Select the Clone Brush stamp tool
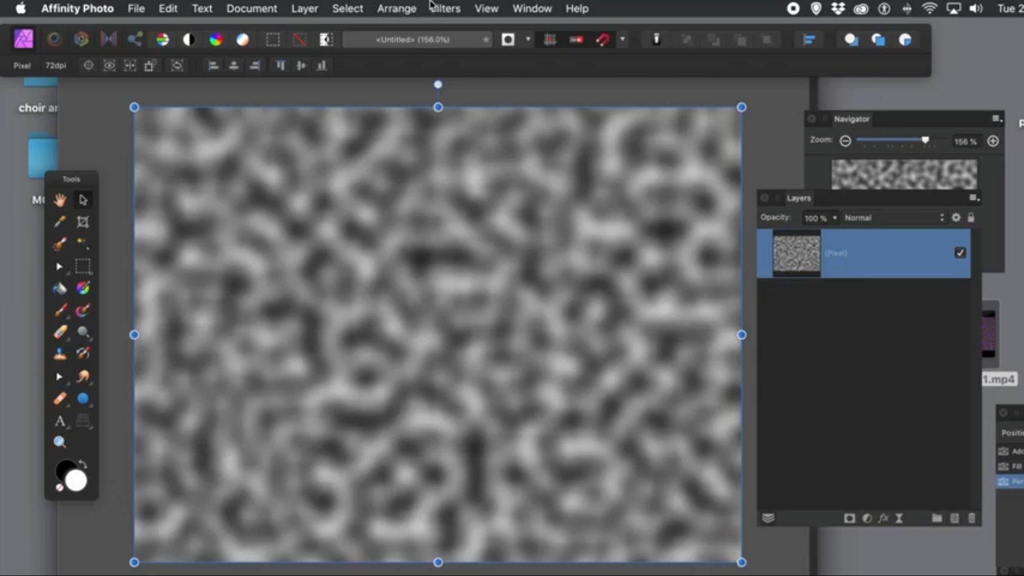This screenshot has width=1024, height=576. 60,354
